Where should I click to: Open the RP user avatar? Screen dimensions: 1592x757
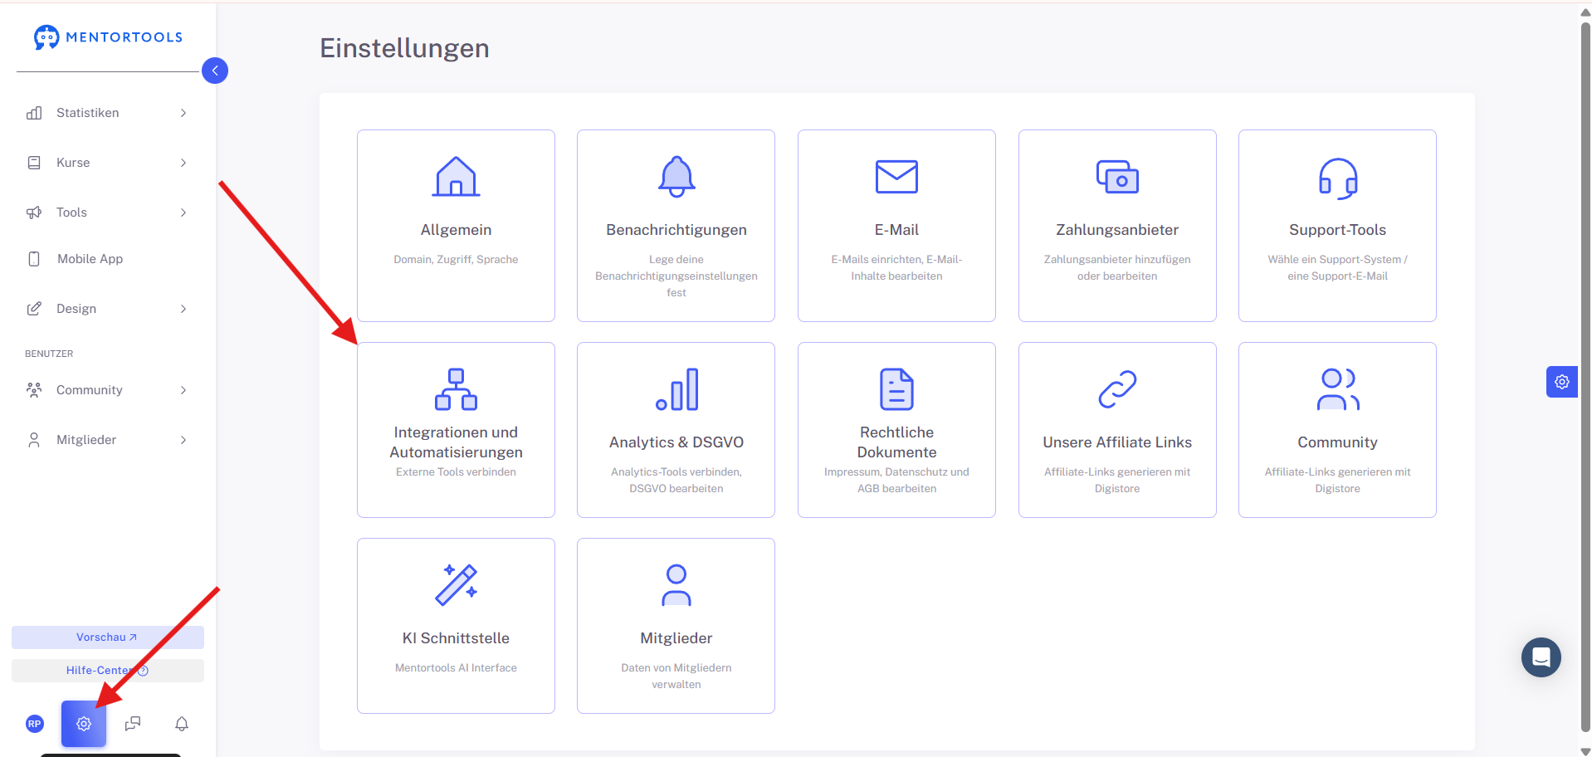coord(34,724)
